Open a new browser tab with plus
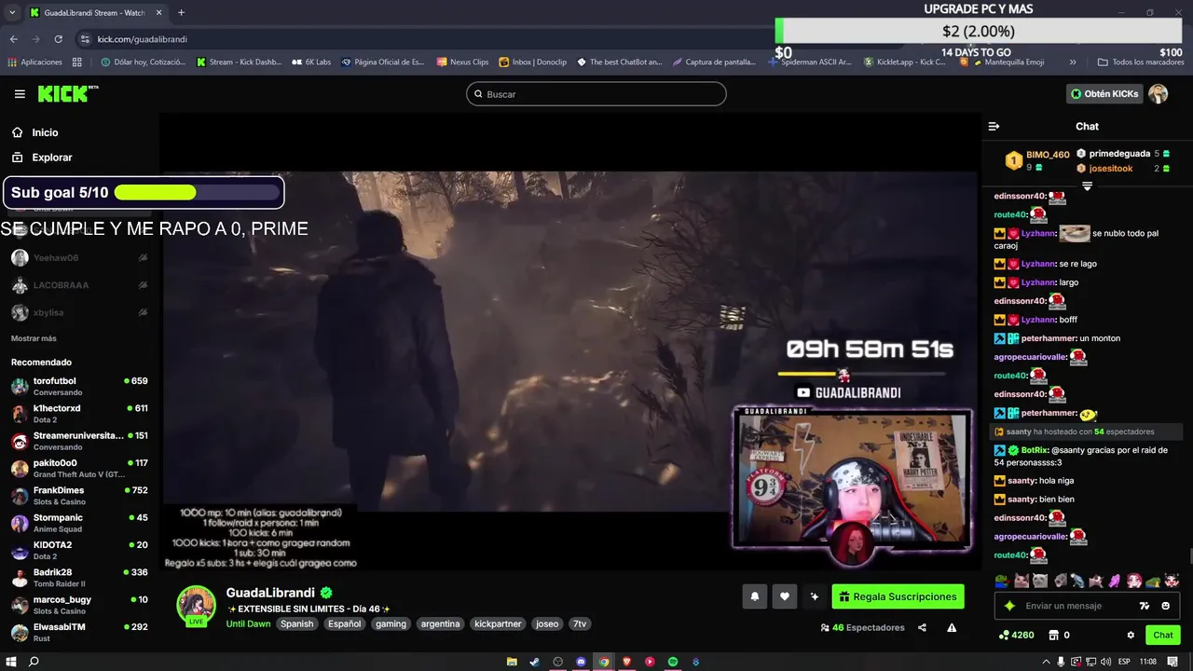1193x671 pixels. pos(181,12)
